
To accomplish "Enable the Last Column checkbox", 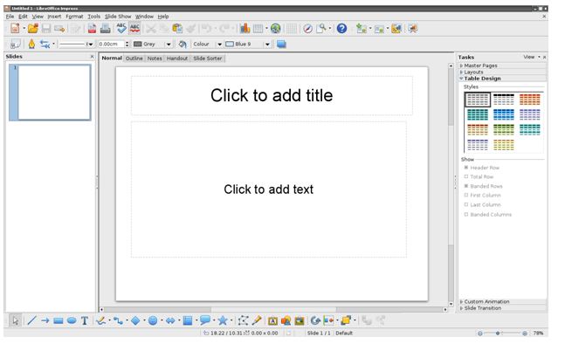I will click(x=466, y=204).
